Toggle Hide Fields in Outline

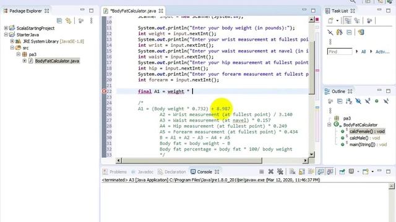tap(358, 101)
